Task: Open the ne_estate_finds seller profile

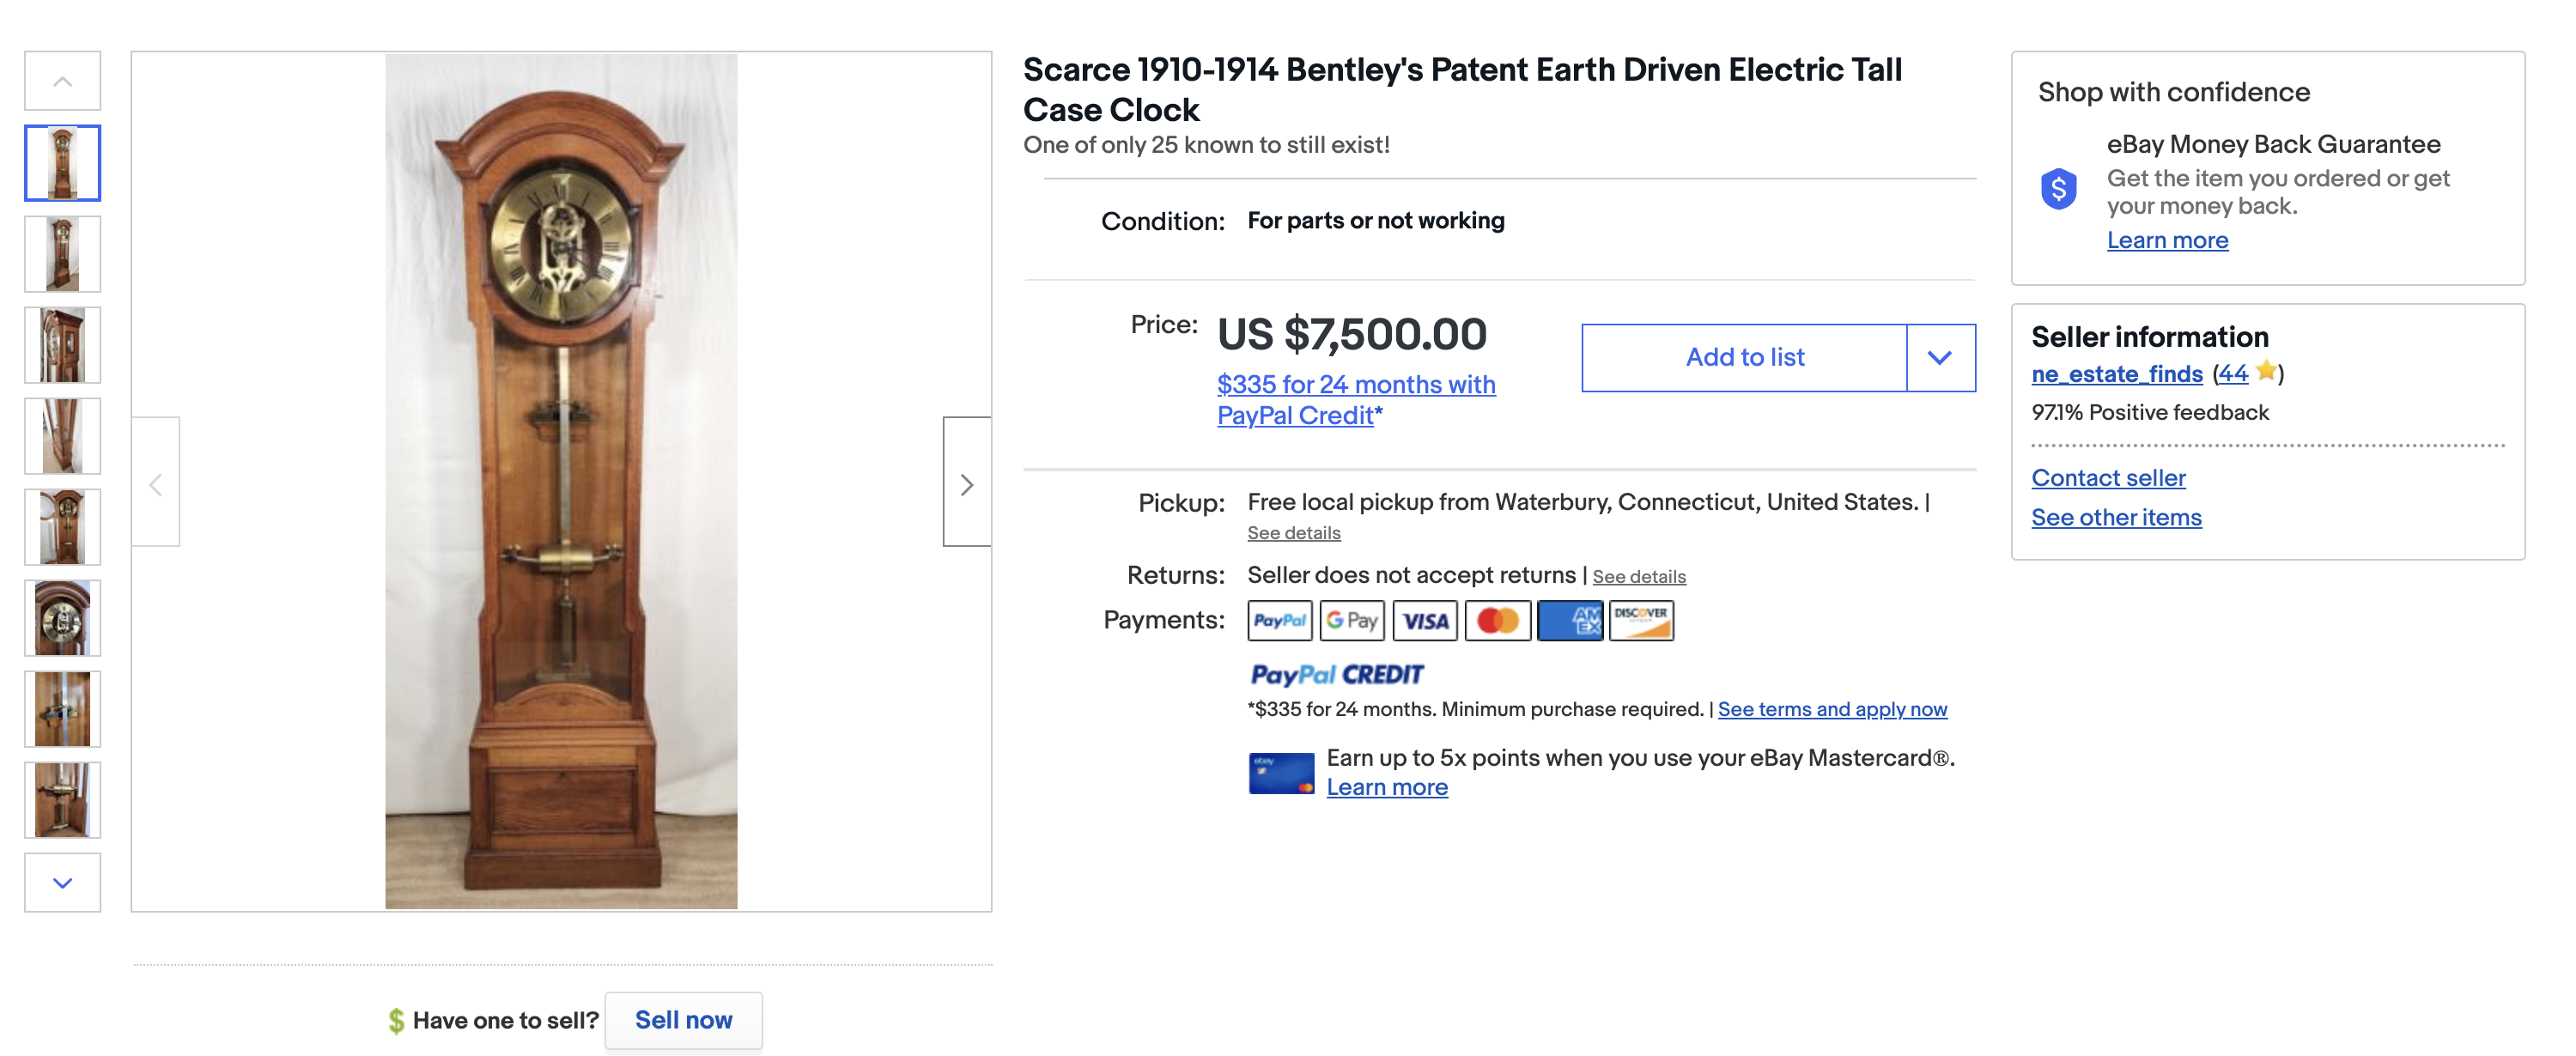Action: [x=2116, y=374]
